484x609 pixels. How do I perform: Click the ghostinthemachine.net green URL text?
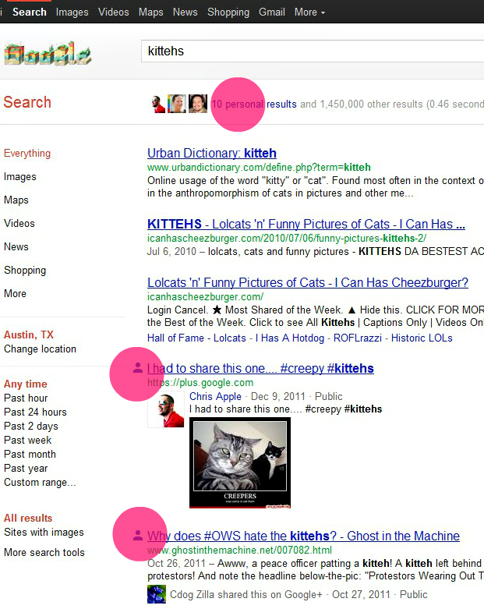point(239,550)
